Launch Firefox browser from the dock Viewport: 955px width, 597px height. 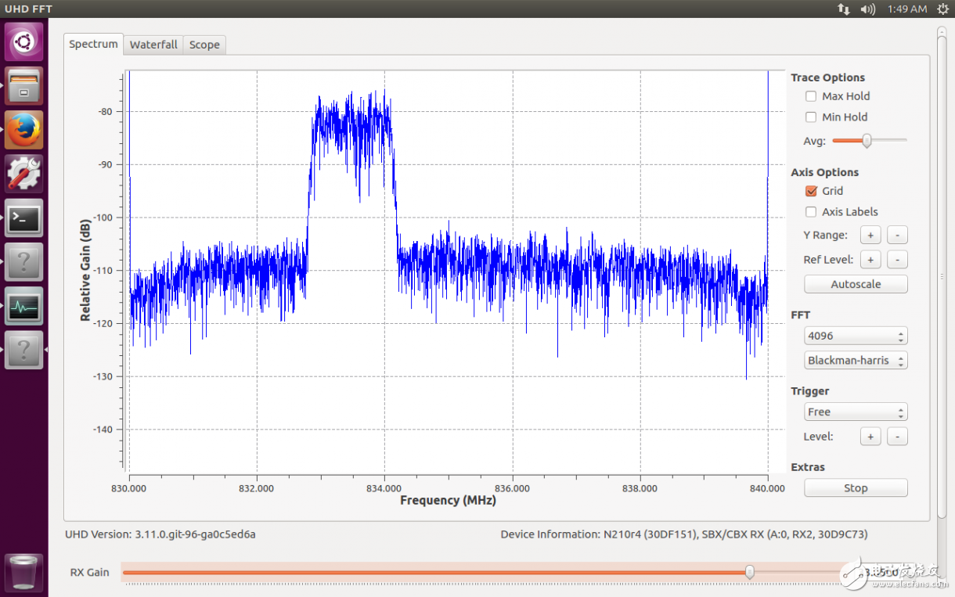pos(23,129)
